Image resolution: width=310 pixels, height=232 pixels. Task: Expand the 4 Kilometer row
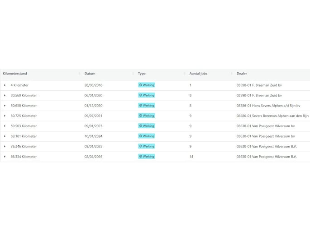(x=5, y=85)
